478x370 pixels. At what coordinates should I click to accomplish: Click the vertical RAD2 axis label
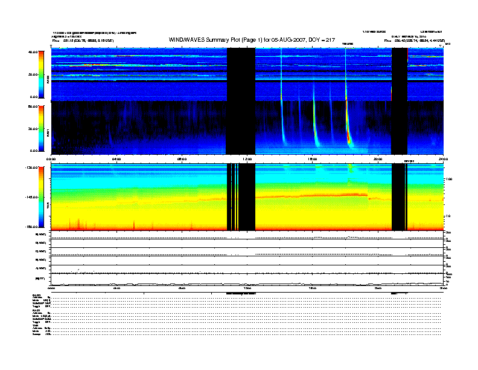point(48,80)
